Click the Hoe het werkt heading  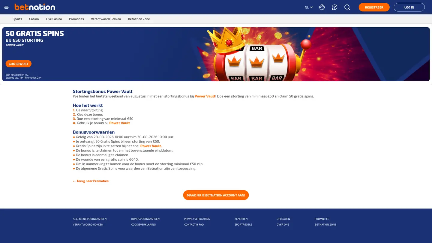coord(88,105)
